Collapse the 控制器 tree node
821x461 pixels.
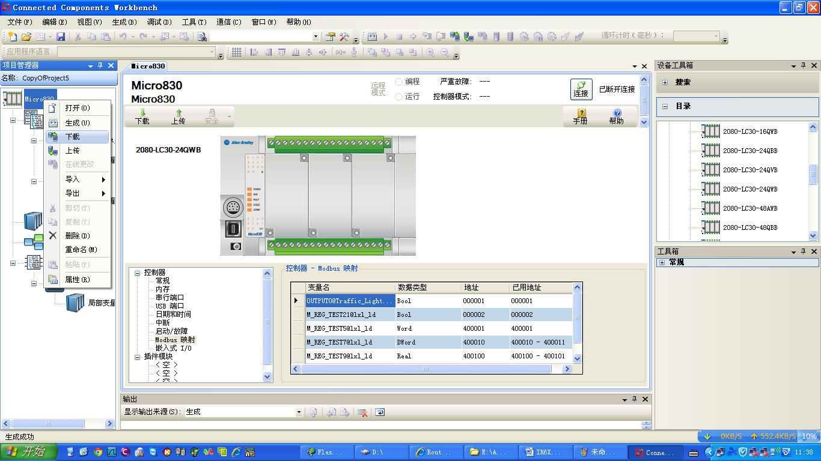138,273
